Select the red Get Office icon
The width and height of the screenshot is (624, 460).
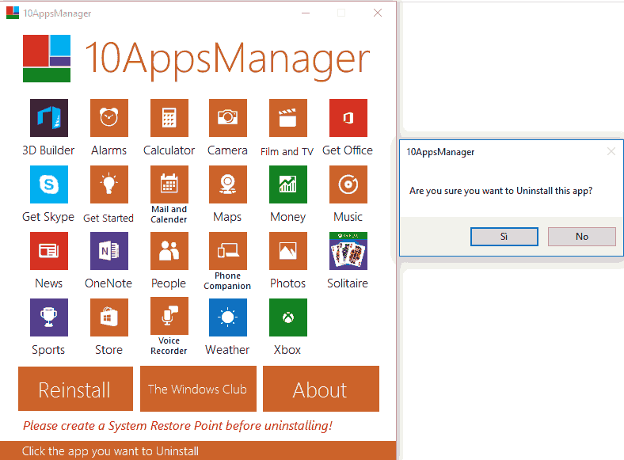[x=348, y=118]
